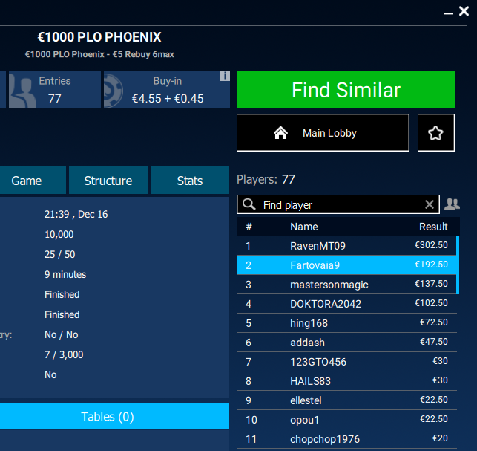The width and height of the screenshot is (477, 451).
Task: Click the €102.50 result value
Action: [431, 303]
